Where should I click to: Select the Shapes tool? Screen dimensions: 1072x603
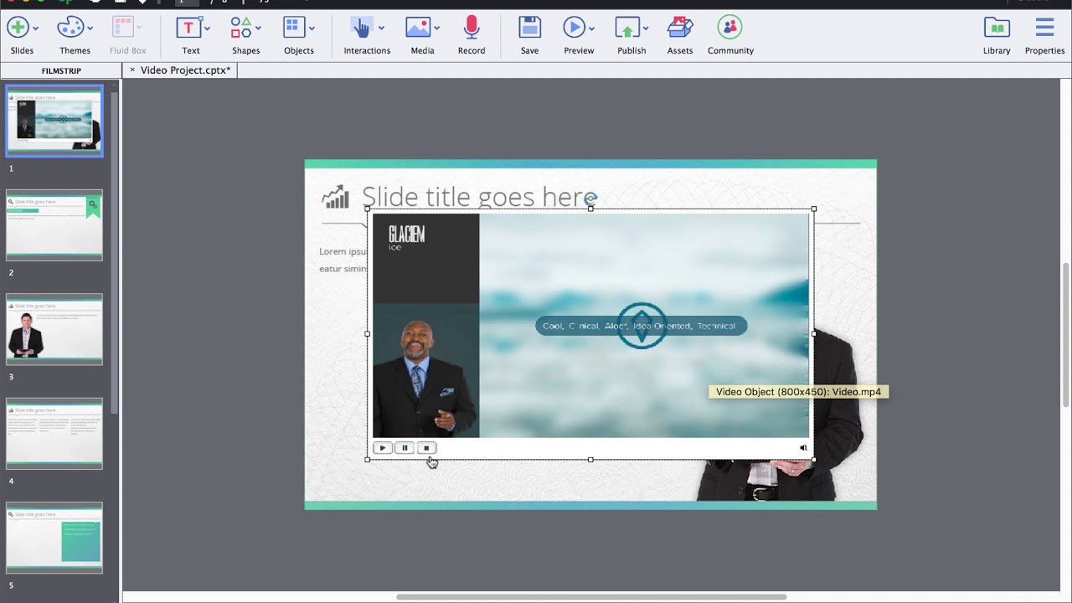[x=240, y=28]
